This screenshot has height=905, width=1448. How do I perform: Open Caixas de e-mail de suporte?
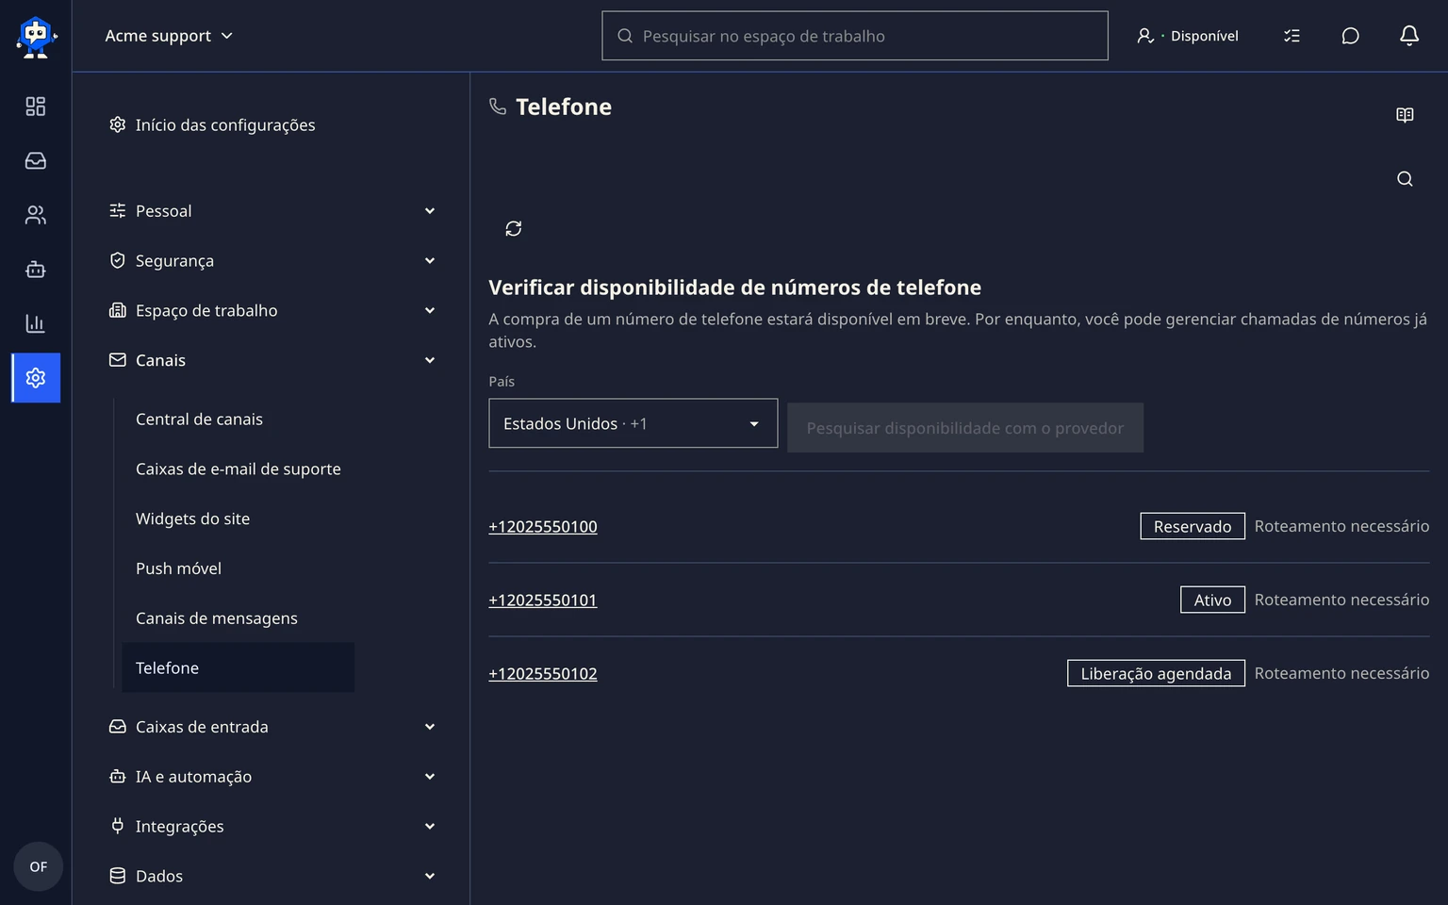[239, 469]
